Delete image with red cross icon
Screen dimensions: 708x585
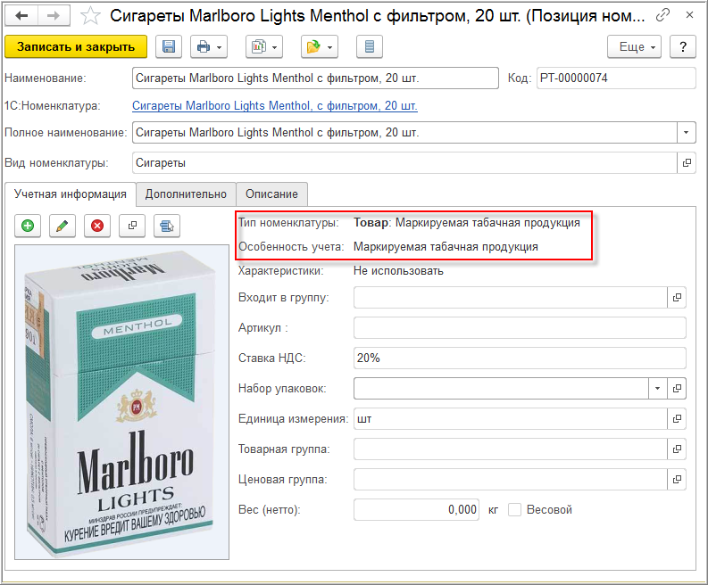[x=97, y=226]
